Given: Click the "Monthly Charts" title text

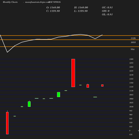Looking at the screenshot, I should click(x=10, y=2).
